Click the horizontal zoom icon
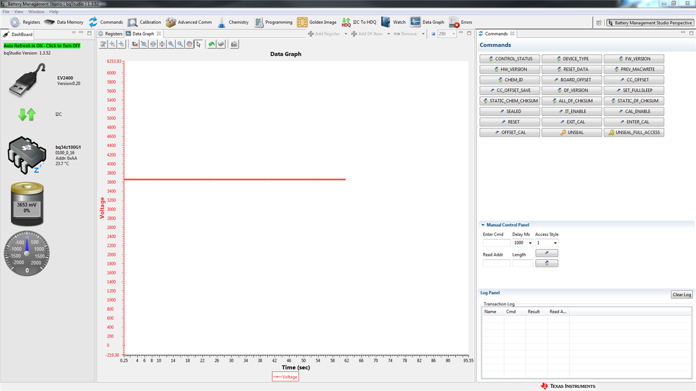The height and width of the screenshot is (391, 696). pos(153,44)
